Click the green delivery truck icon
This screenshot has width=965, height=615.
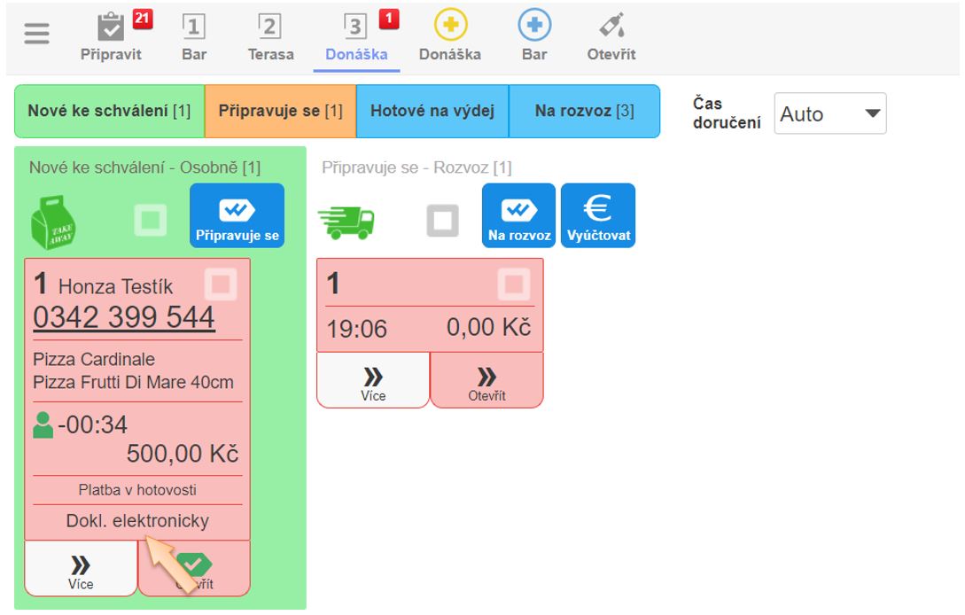pyautogui.click(x=346, y=222)
